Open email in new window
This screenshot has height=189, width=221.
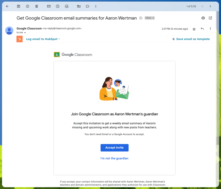[x=210, y=18]
